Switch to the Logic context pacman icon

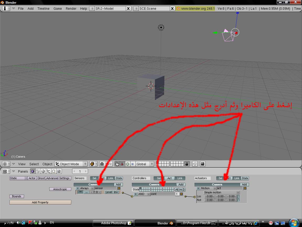[x=33, y=171]
